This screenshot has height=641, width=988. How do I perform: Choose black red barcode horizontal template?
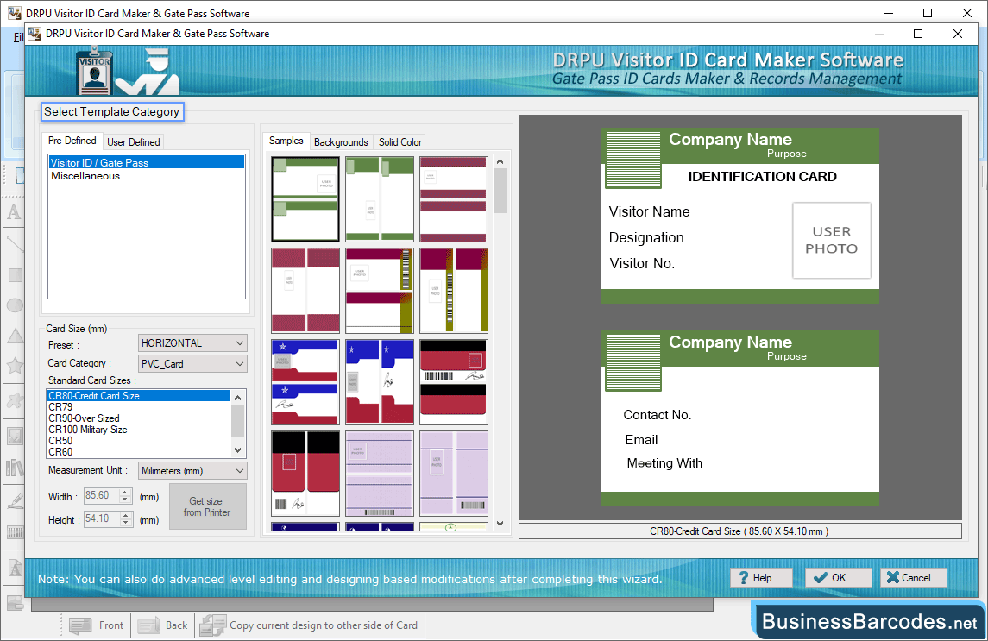pyautogui.click(x=454, y=382)
